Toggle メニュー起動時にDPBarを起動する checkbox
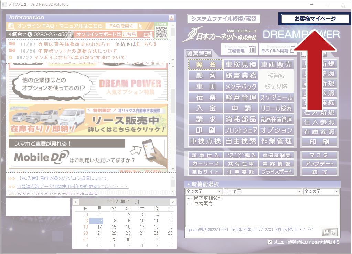Viewport: 352px width, 254px height. coord(270,242)
